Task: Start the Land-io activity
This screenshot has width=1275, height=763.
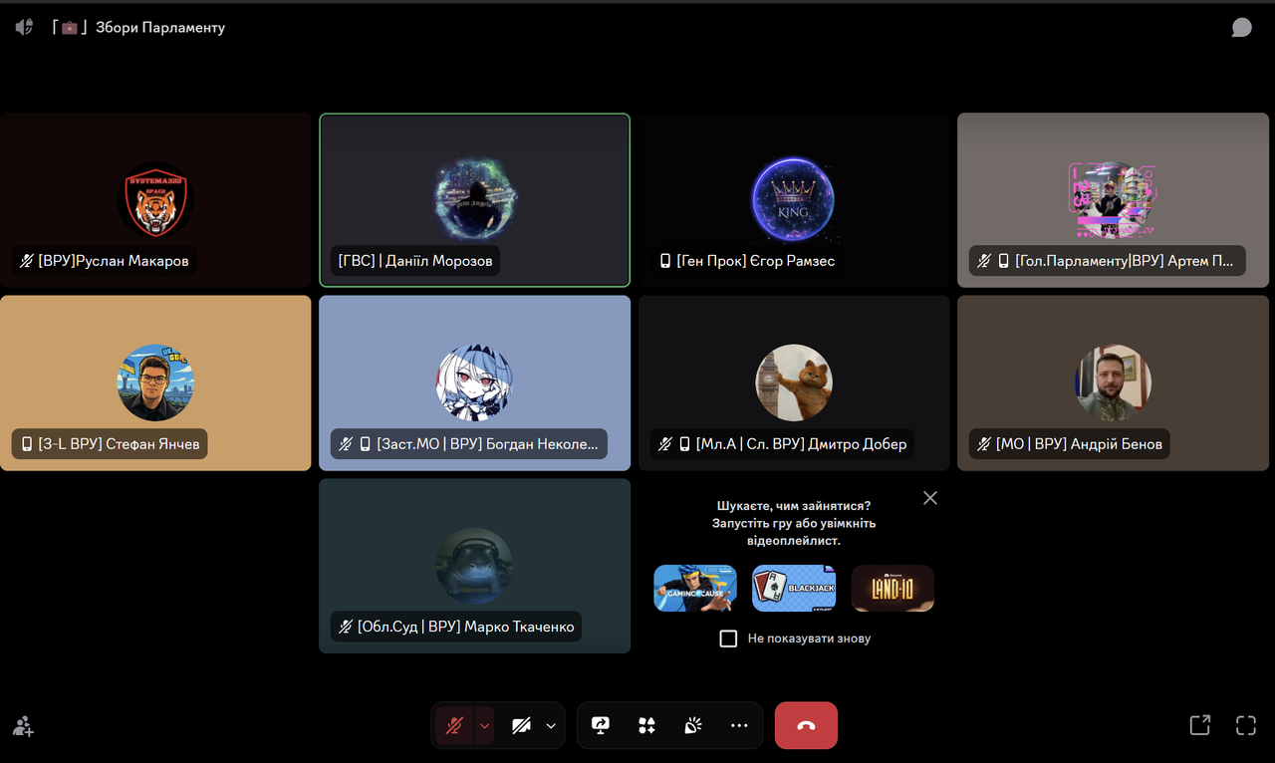Action: tap(892, 588)
